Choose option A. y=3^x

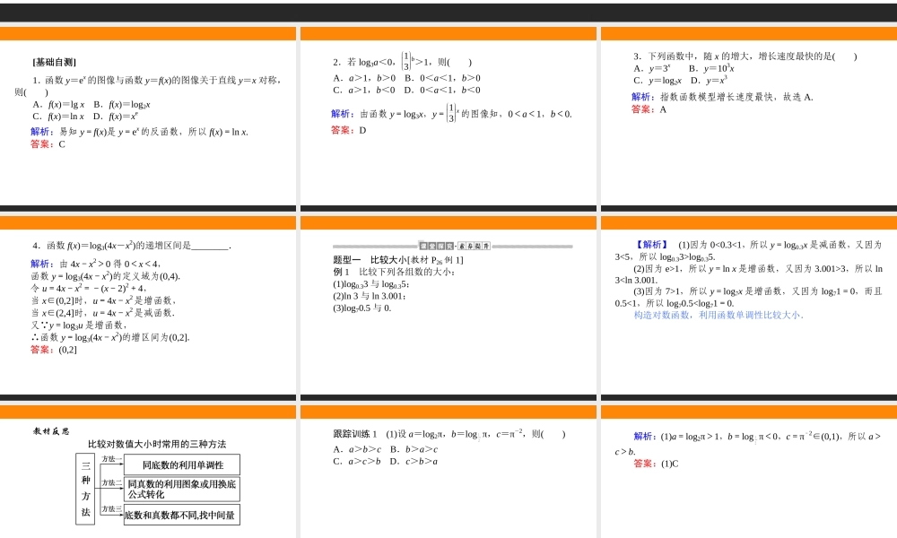tap(651, 68)
